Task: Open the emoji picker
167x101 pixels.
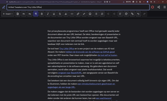Action: coord(90,14)
